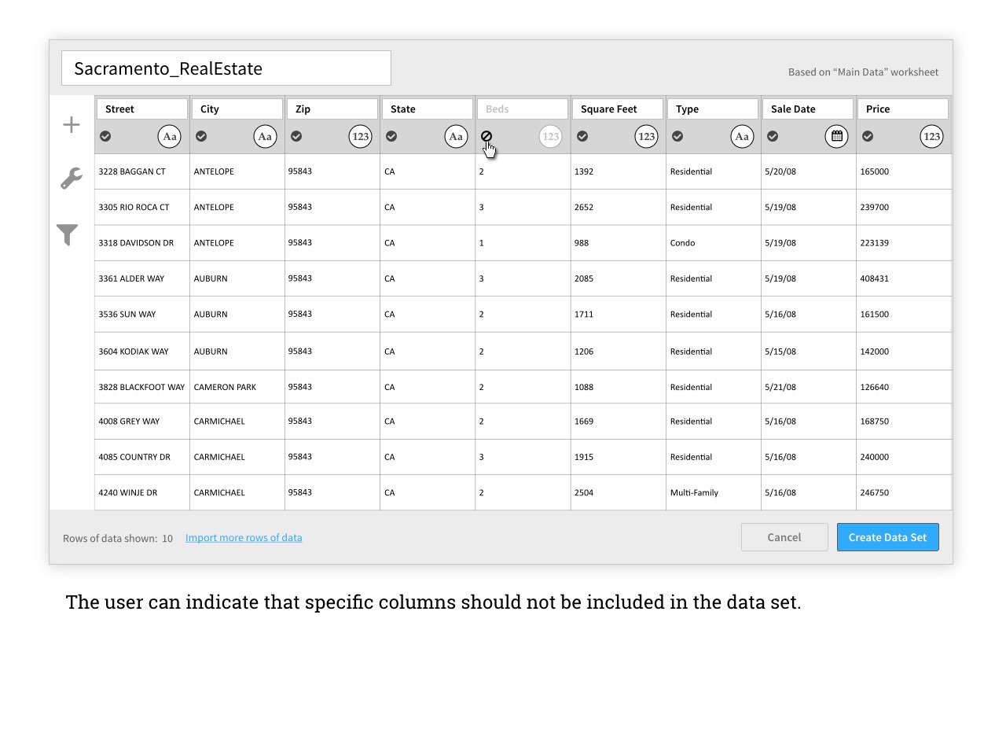This screenshot has width=1006, height=755.
Task: Click Based on Main Data worksheet text
Action: click(x=863, y=72)
